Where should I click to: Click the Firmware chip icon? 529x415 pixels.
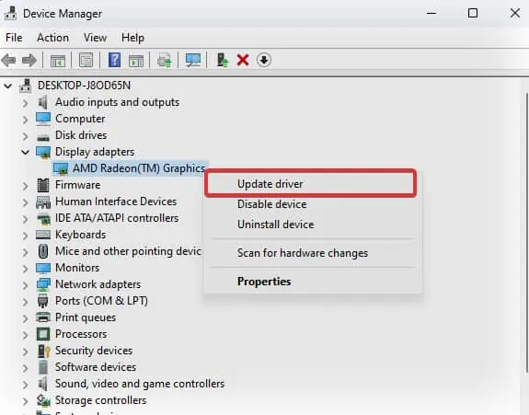(x=43, y=185)
